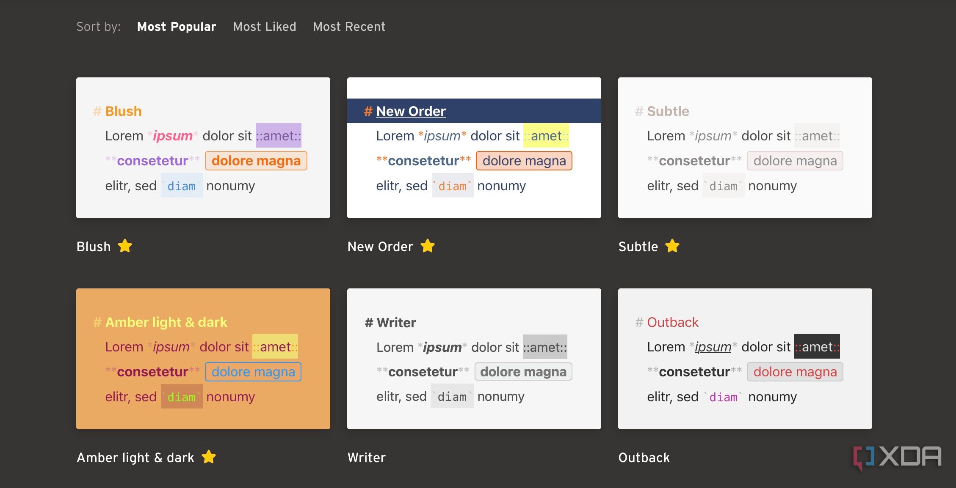Sort themes by Most Liked
Screen dimensions: 956x488
(265, 27)
